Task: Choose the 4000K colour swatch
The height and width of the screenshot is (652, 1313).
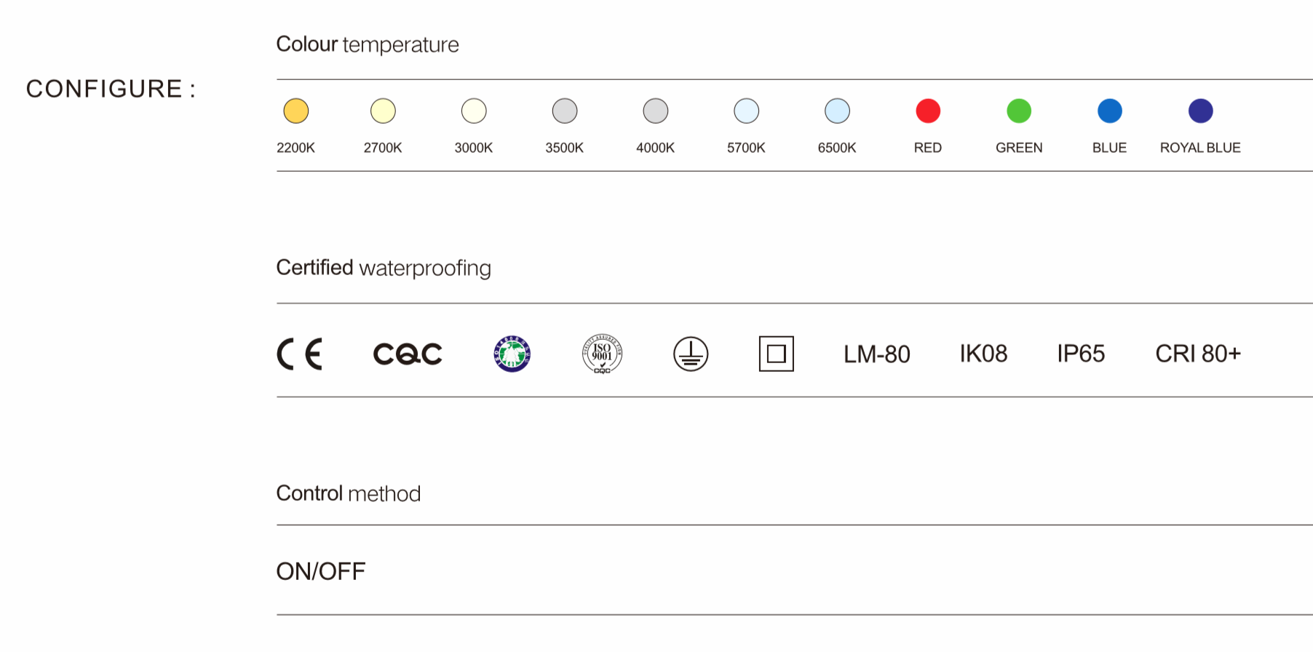Action: pos(656,111)
